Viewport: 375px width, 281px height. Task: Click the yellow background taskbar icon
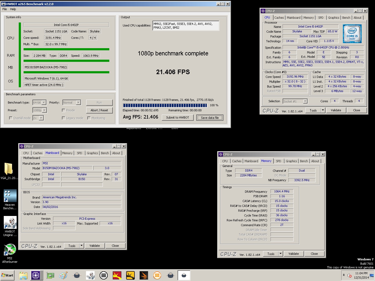click(130, 275)
